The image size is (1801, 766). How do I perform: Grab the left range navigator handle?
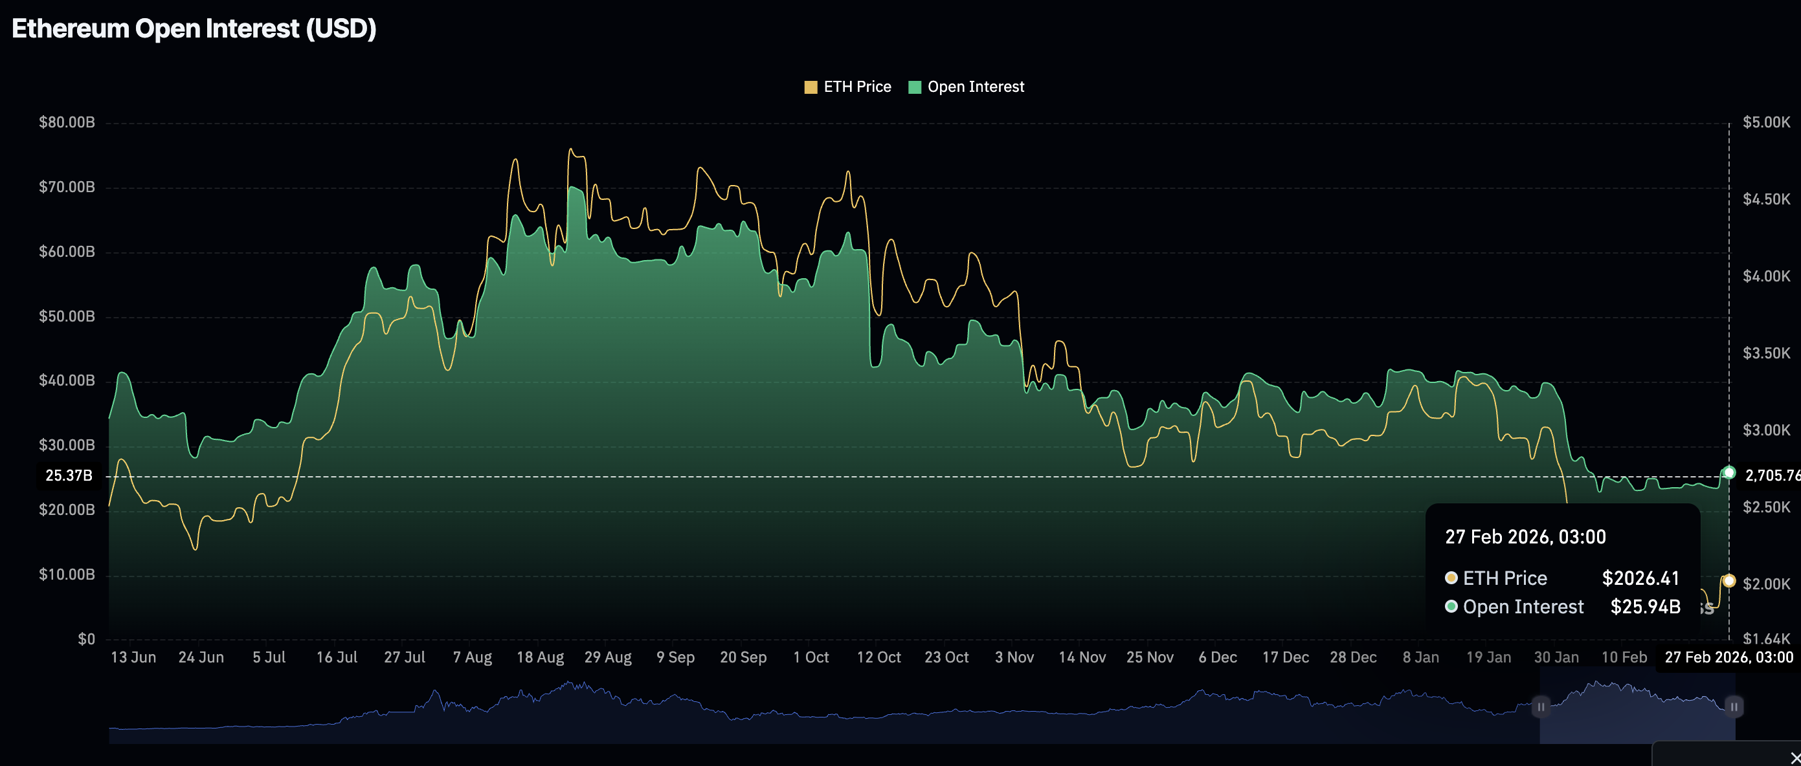click(1540, 706)
